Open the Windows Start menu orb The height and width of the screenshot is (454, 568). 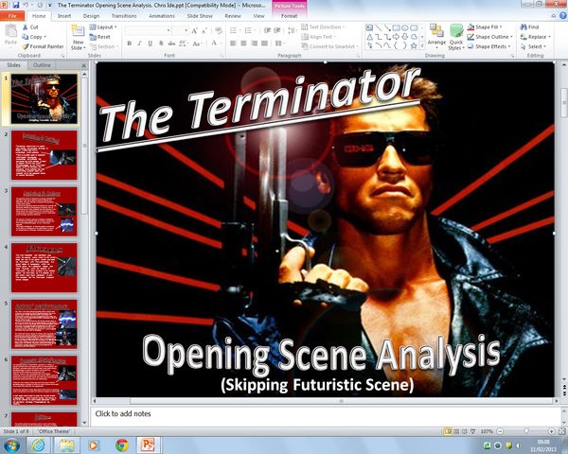click(11, 445)
